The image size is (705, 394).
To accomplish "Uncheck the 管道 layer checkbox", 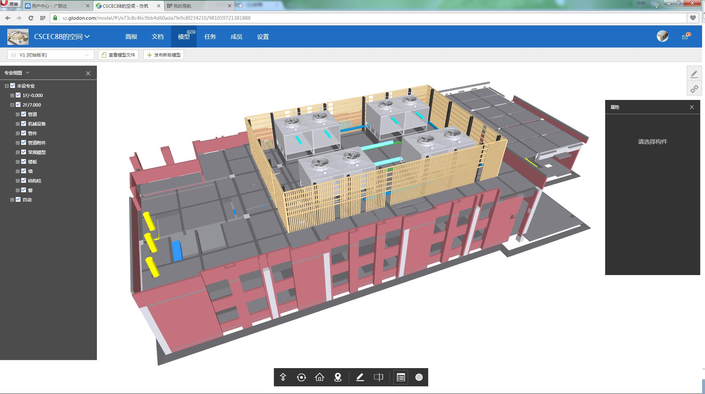I will click(24, 114).
